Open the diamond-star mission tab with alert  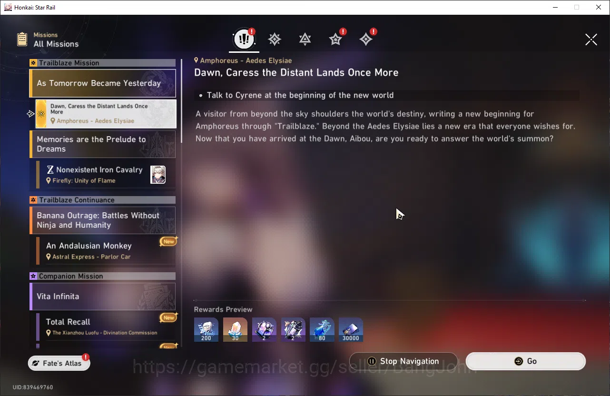[366, 39]
